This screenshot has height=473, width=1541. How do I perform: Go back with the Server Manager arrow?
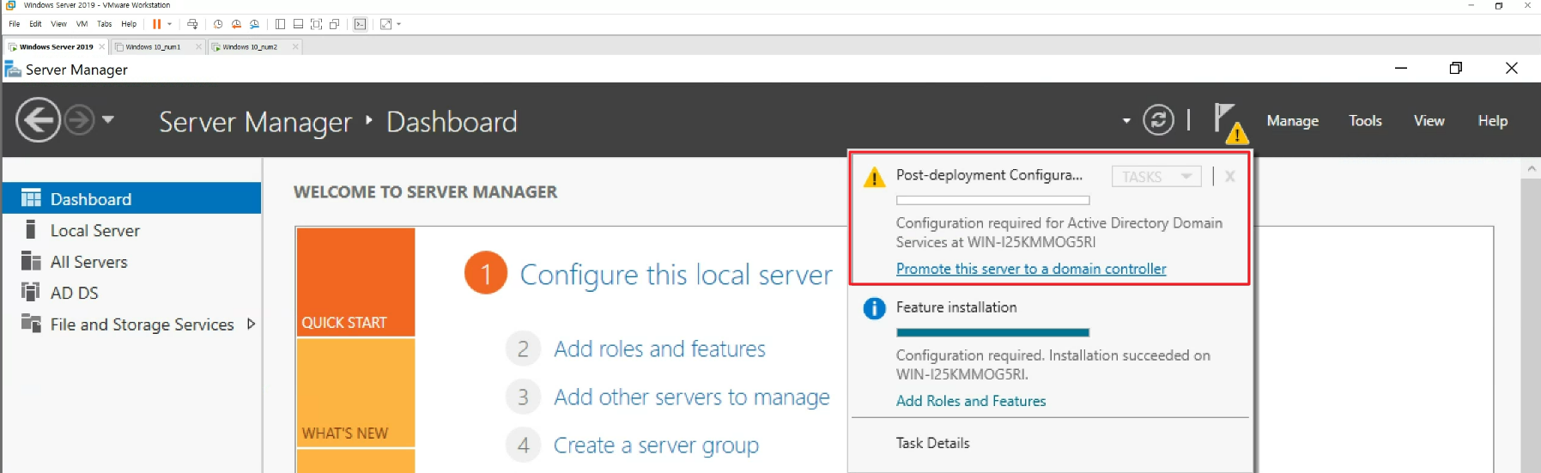click(38, 119)
